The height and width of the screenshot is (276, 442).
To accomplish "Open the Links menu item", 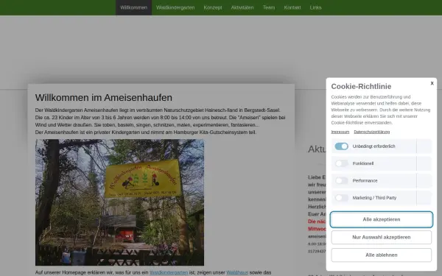I will [x=315, y=7].
